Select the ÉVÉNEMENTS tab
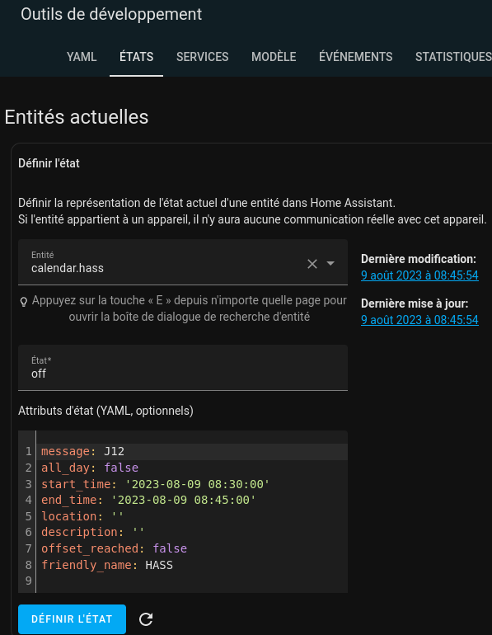Image resolution: width=492 pixels, height=635 pixels. [x=356, y=57]
